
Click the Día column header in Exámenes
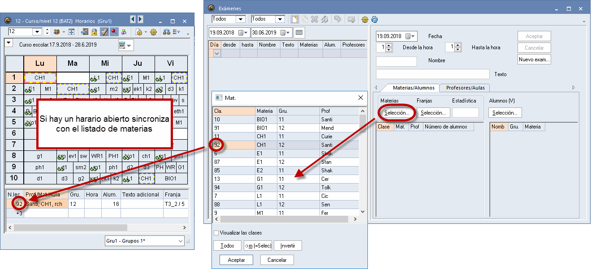click(215, 45)
